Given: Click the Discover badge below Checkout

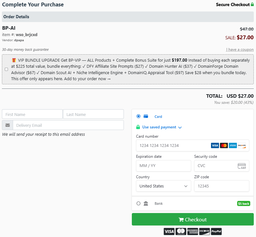Looking at the screenshot, I should pyautogui.click(x=204, y=232).
